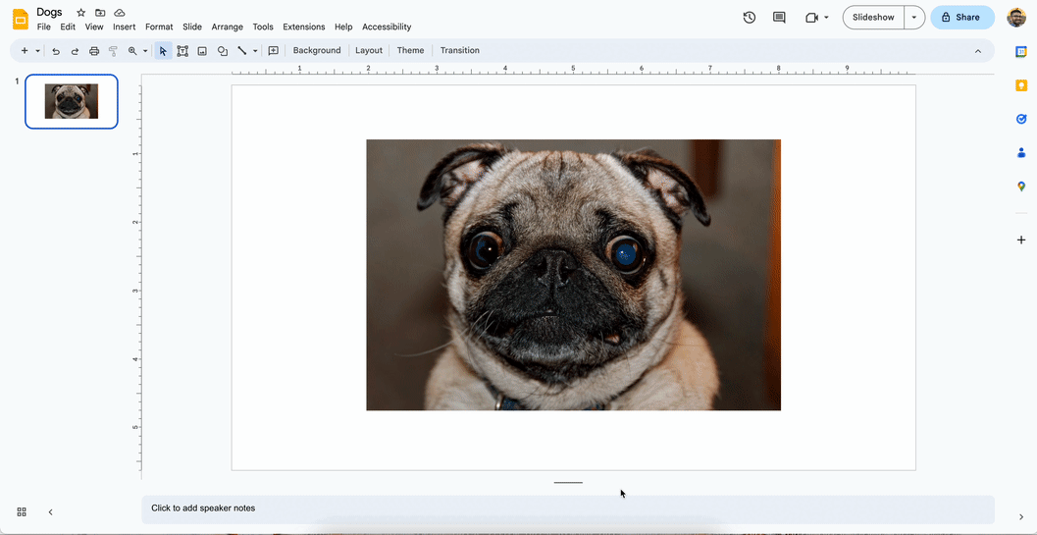Select the Text box tool
Screen dimensions: 1037x535
point(182,50)
